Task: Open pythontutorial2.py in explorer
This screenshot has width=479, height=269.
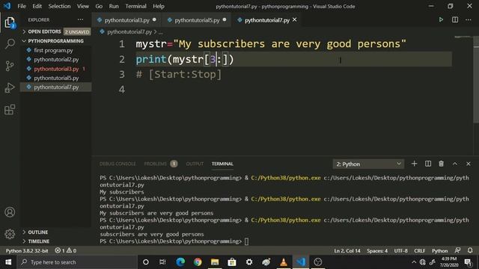Action: coord(56,60)
